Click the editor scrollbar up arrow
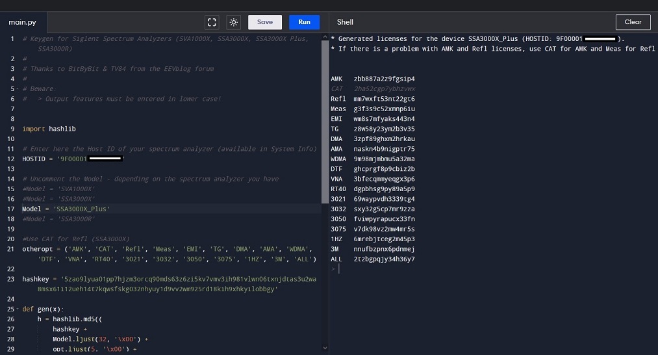This screenshot has width=658, height=355. (325, 36)
